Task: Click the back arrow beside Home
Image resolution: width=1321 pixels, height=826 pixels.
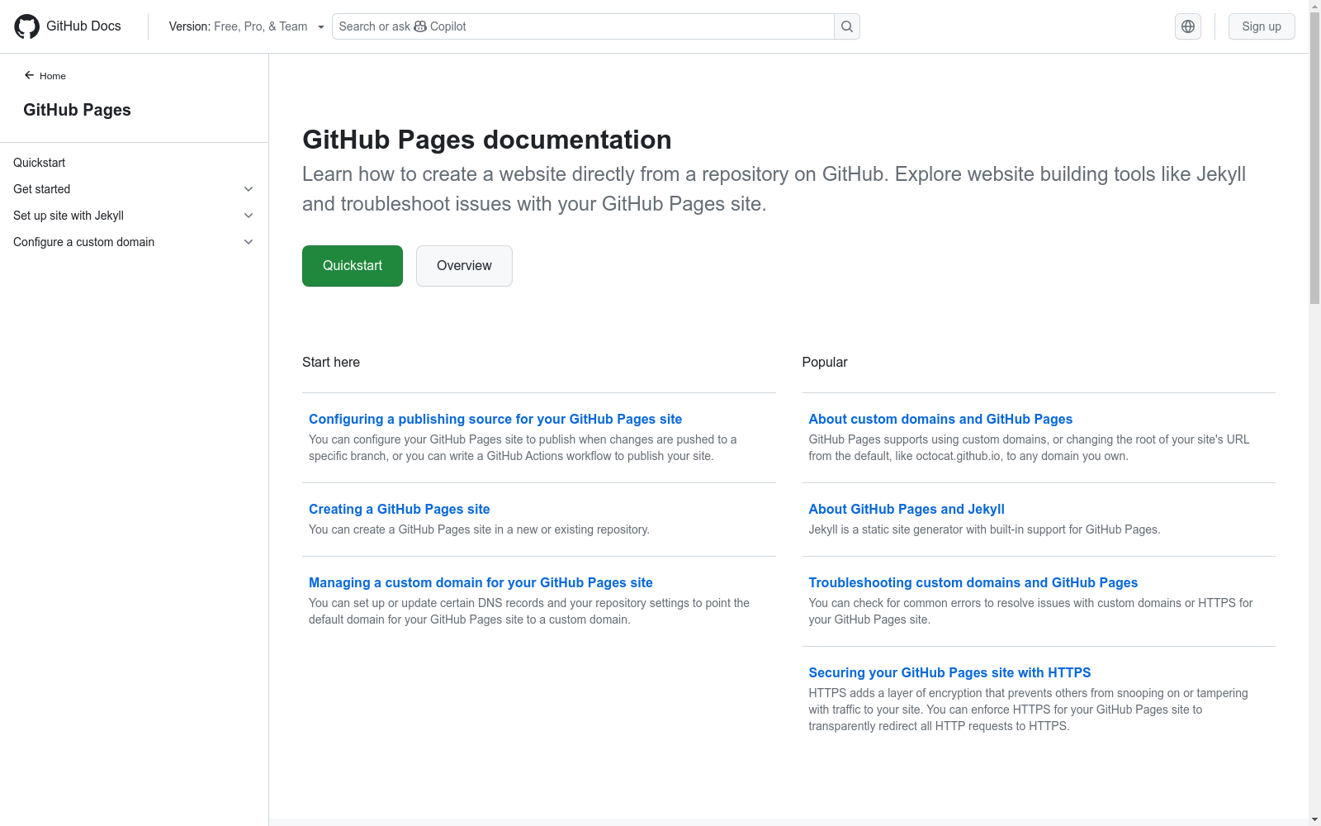Action: click(x=29, y=75)
